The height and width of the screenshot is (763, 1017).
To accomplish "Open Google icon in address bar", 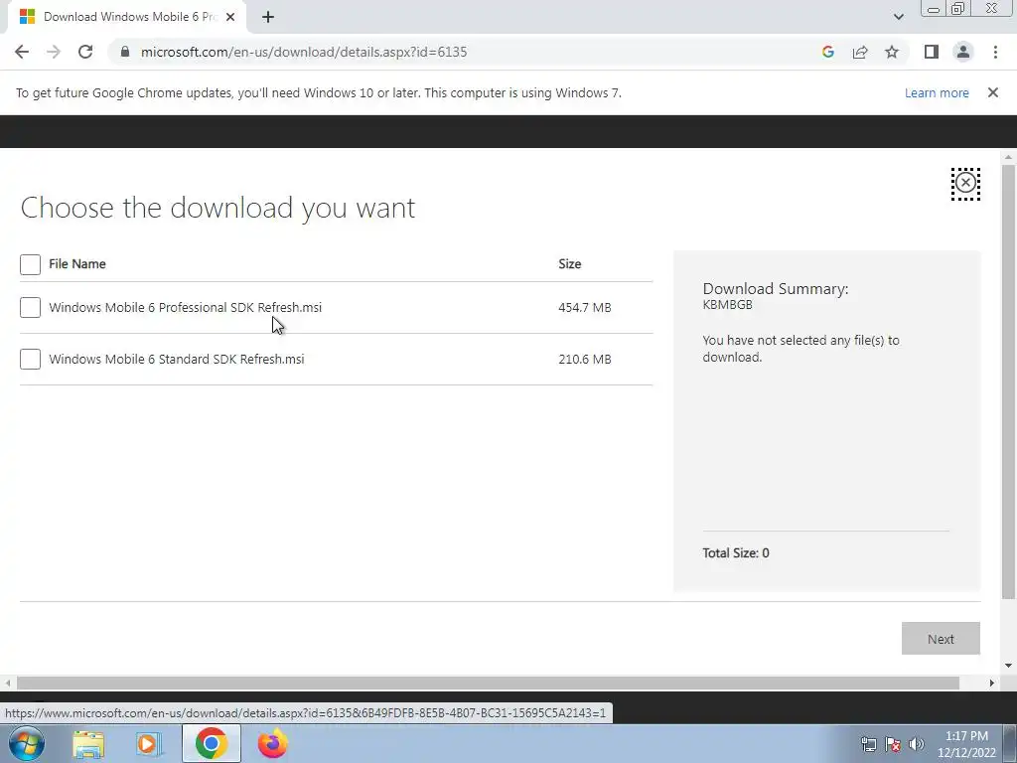I will (x=827, y=52).
